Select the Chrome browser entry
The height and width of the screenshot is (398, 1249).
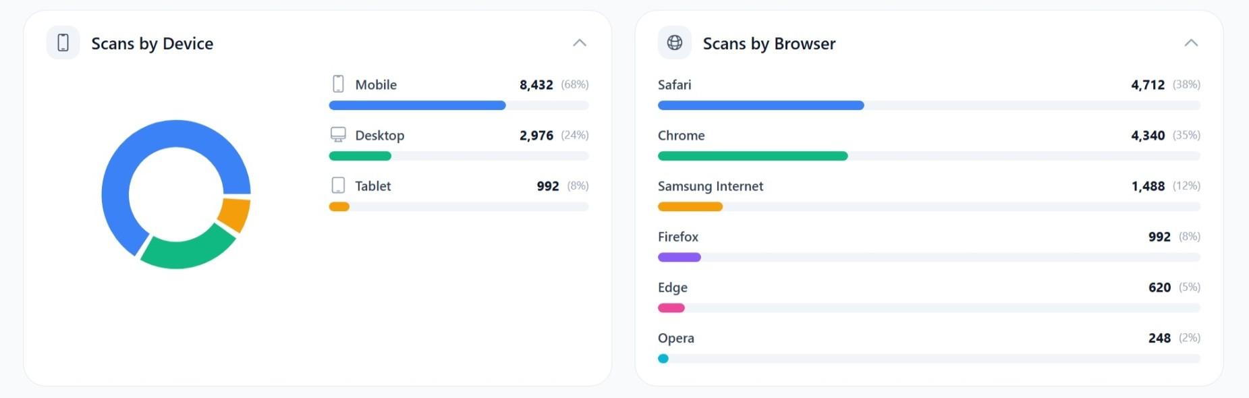click(x=682, y=135)
